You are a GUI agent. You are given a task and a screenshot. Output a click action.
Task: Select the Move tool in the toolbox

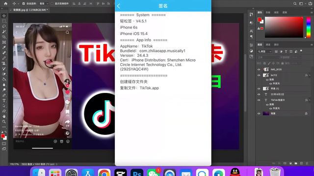point(4,16)
